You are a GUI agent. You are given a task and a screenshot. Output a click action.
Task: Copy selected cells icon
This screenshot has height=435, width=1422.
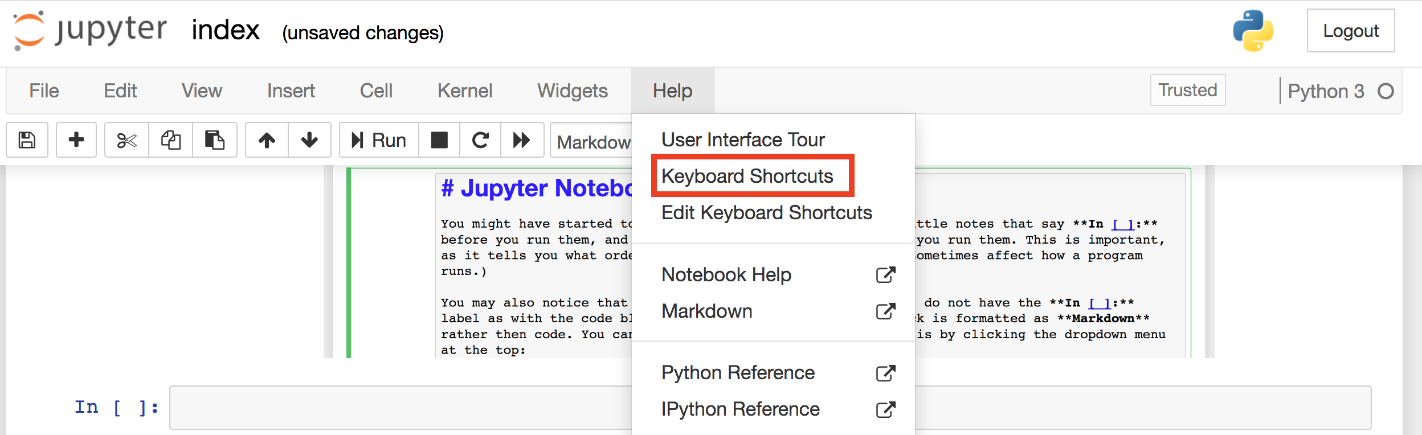pyautogui.click(x=171, y=140)
